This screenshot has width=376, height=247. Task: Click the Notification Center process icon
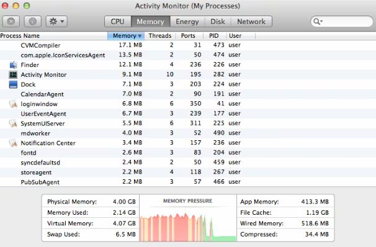tap(13, 143)
